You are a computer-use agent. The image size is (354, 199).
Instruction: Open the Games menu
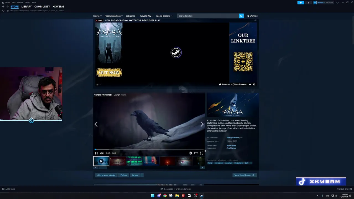point(27,2)
